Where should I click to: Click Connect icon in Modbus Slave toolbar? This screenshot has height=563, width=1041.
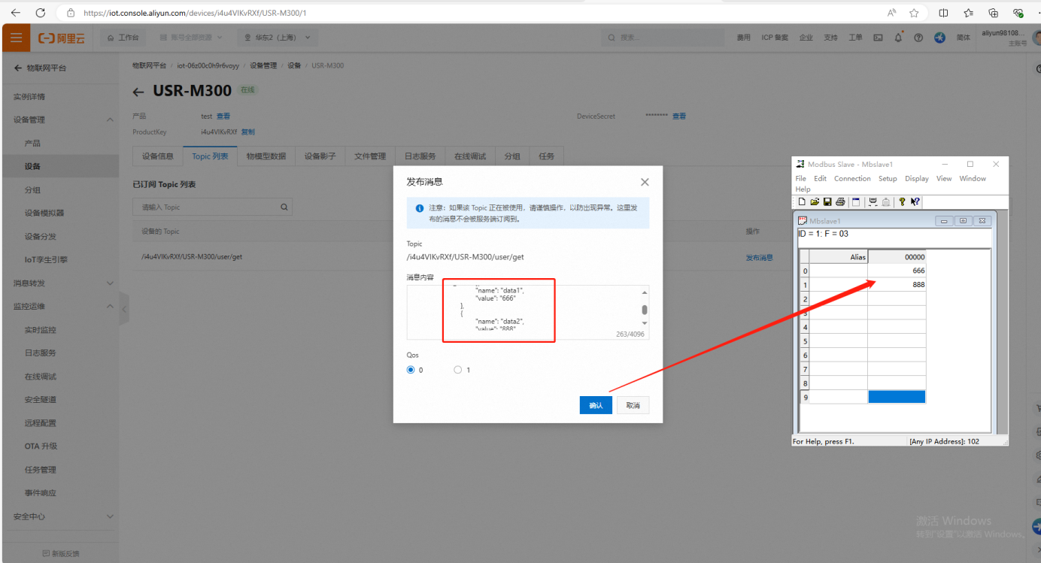[x=873, y=201]
